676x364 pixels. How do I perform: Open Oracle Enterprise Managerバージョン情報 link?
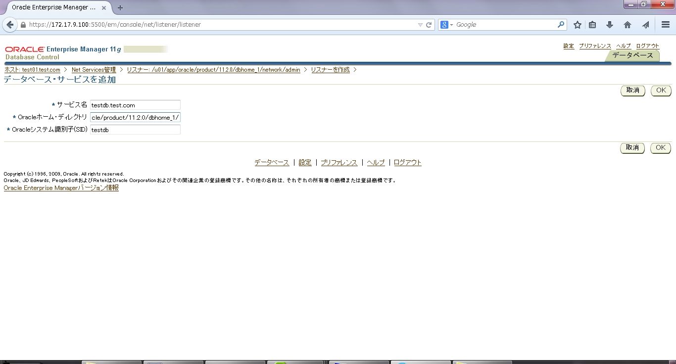coord(61,188)
